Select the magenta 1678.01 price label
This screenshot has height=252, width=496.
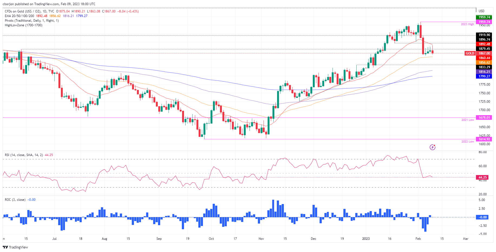point(484,118)
